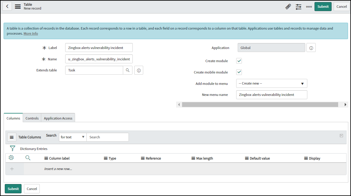The height and width of the screenshot is (196, 351).
Task: Switch to the Controls tab
Action: (32, 118)
